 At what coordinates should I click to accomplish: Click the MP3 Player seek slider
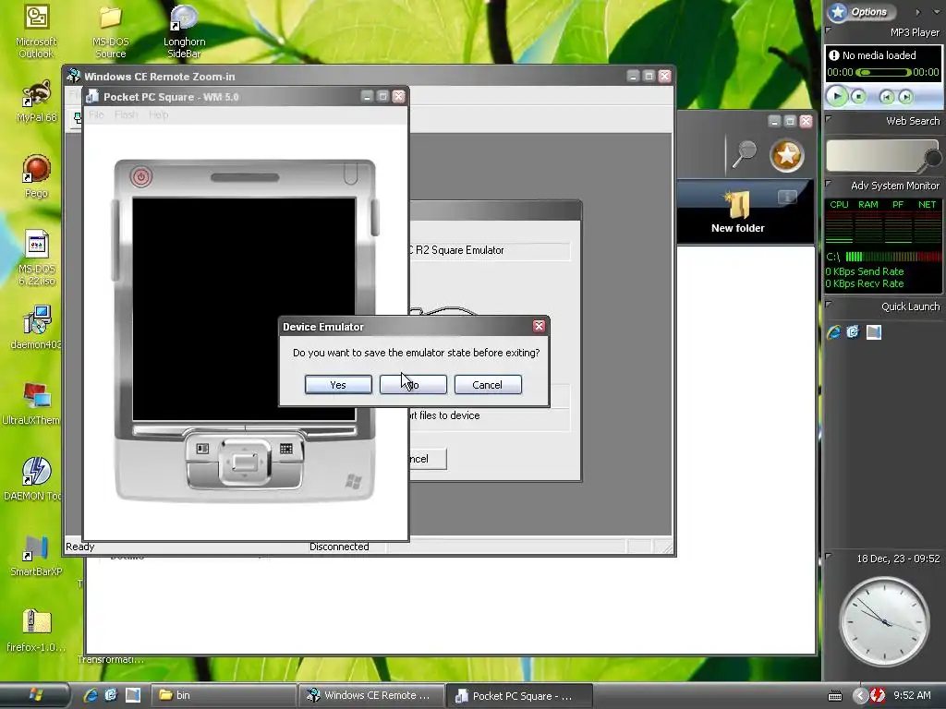coord(883,72)
